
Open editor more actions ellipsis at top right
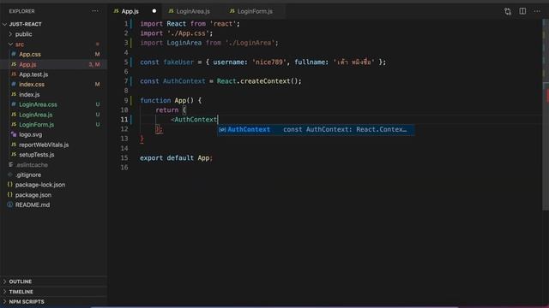click(537, 11)
